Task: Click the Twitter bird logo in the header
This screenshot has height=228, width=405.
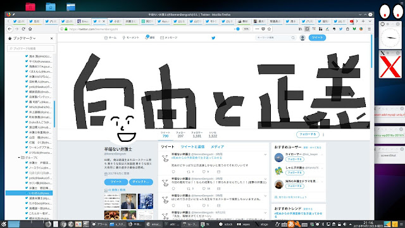Action: 213,38
